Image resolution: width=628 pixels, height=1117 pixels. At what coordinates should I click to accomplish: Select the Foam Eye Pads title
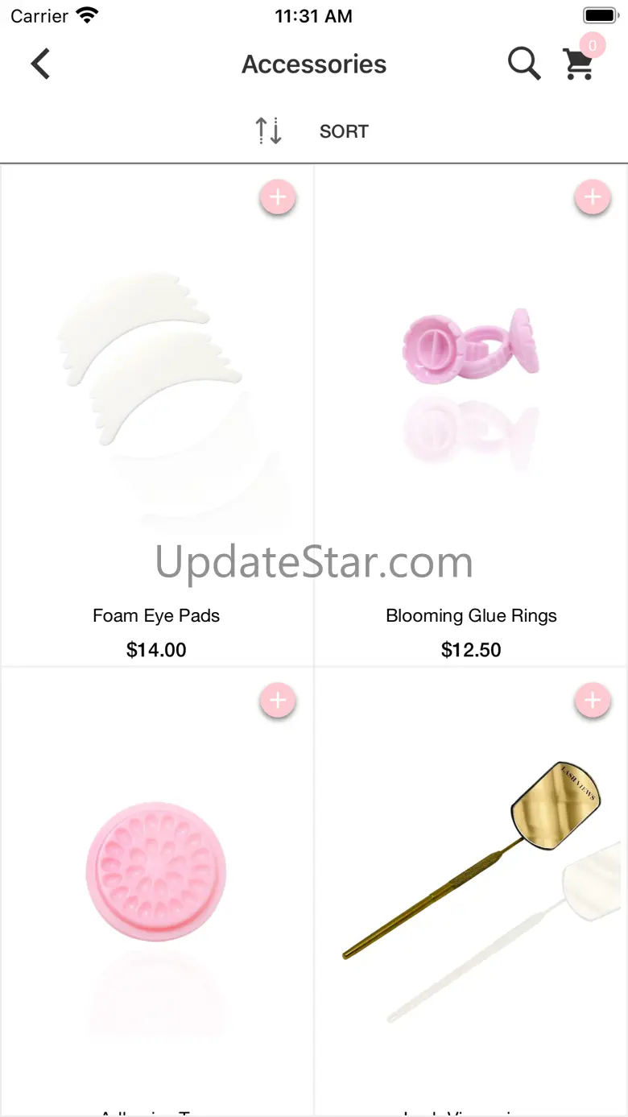coord(156,616)
